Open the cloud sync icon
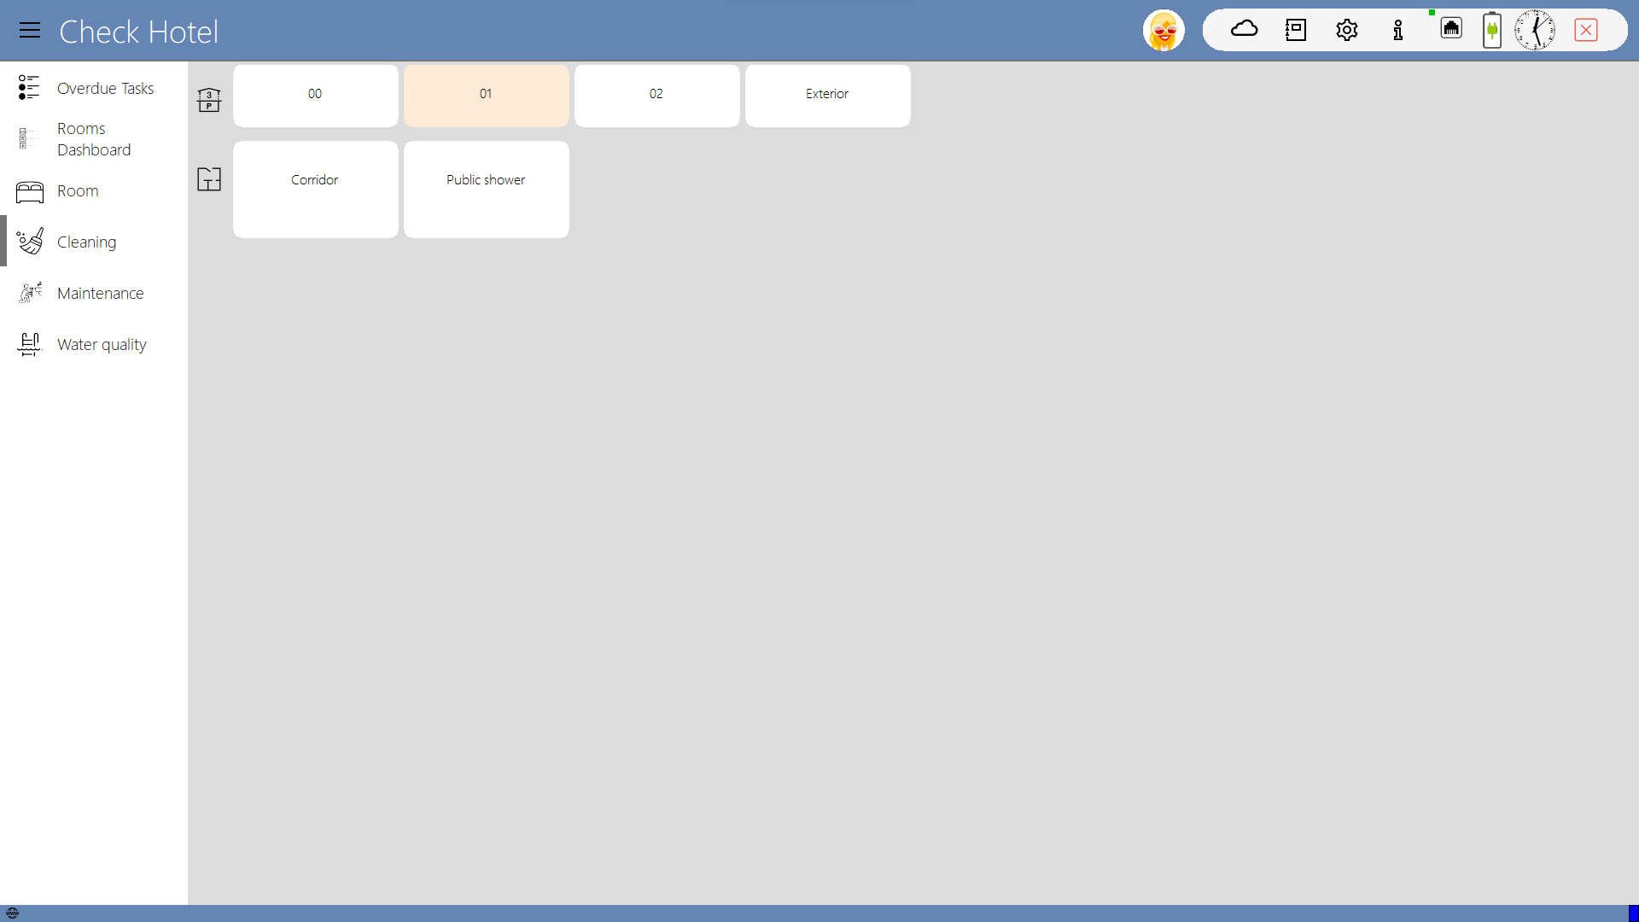Screen dimensions: 1639x922 [1244, 30]
